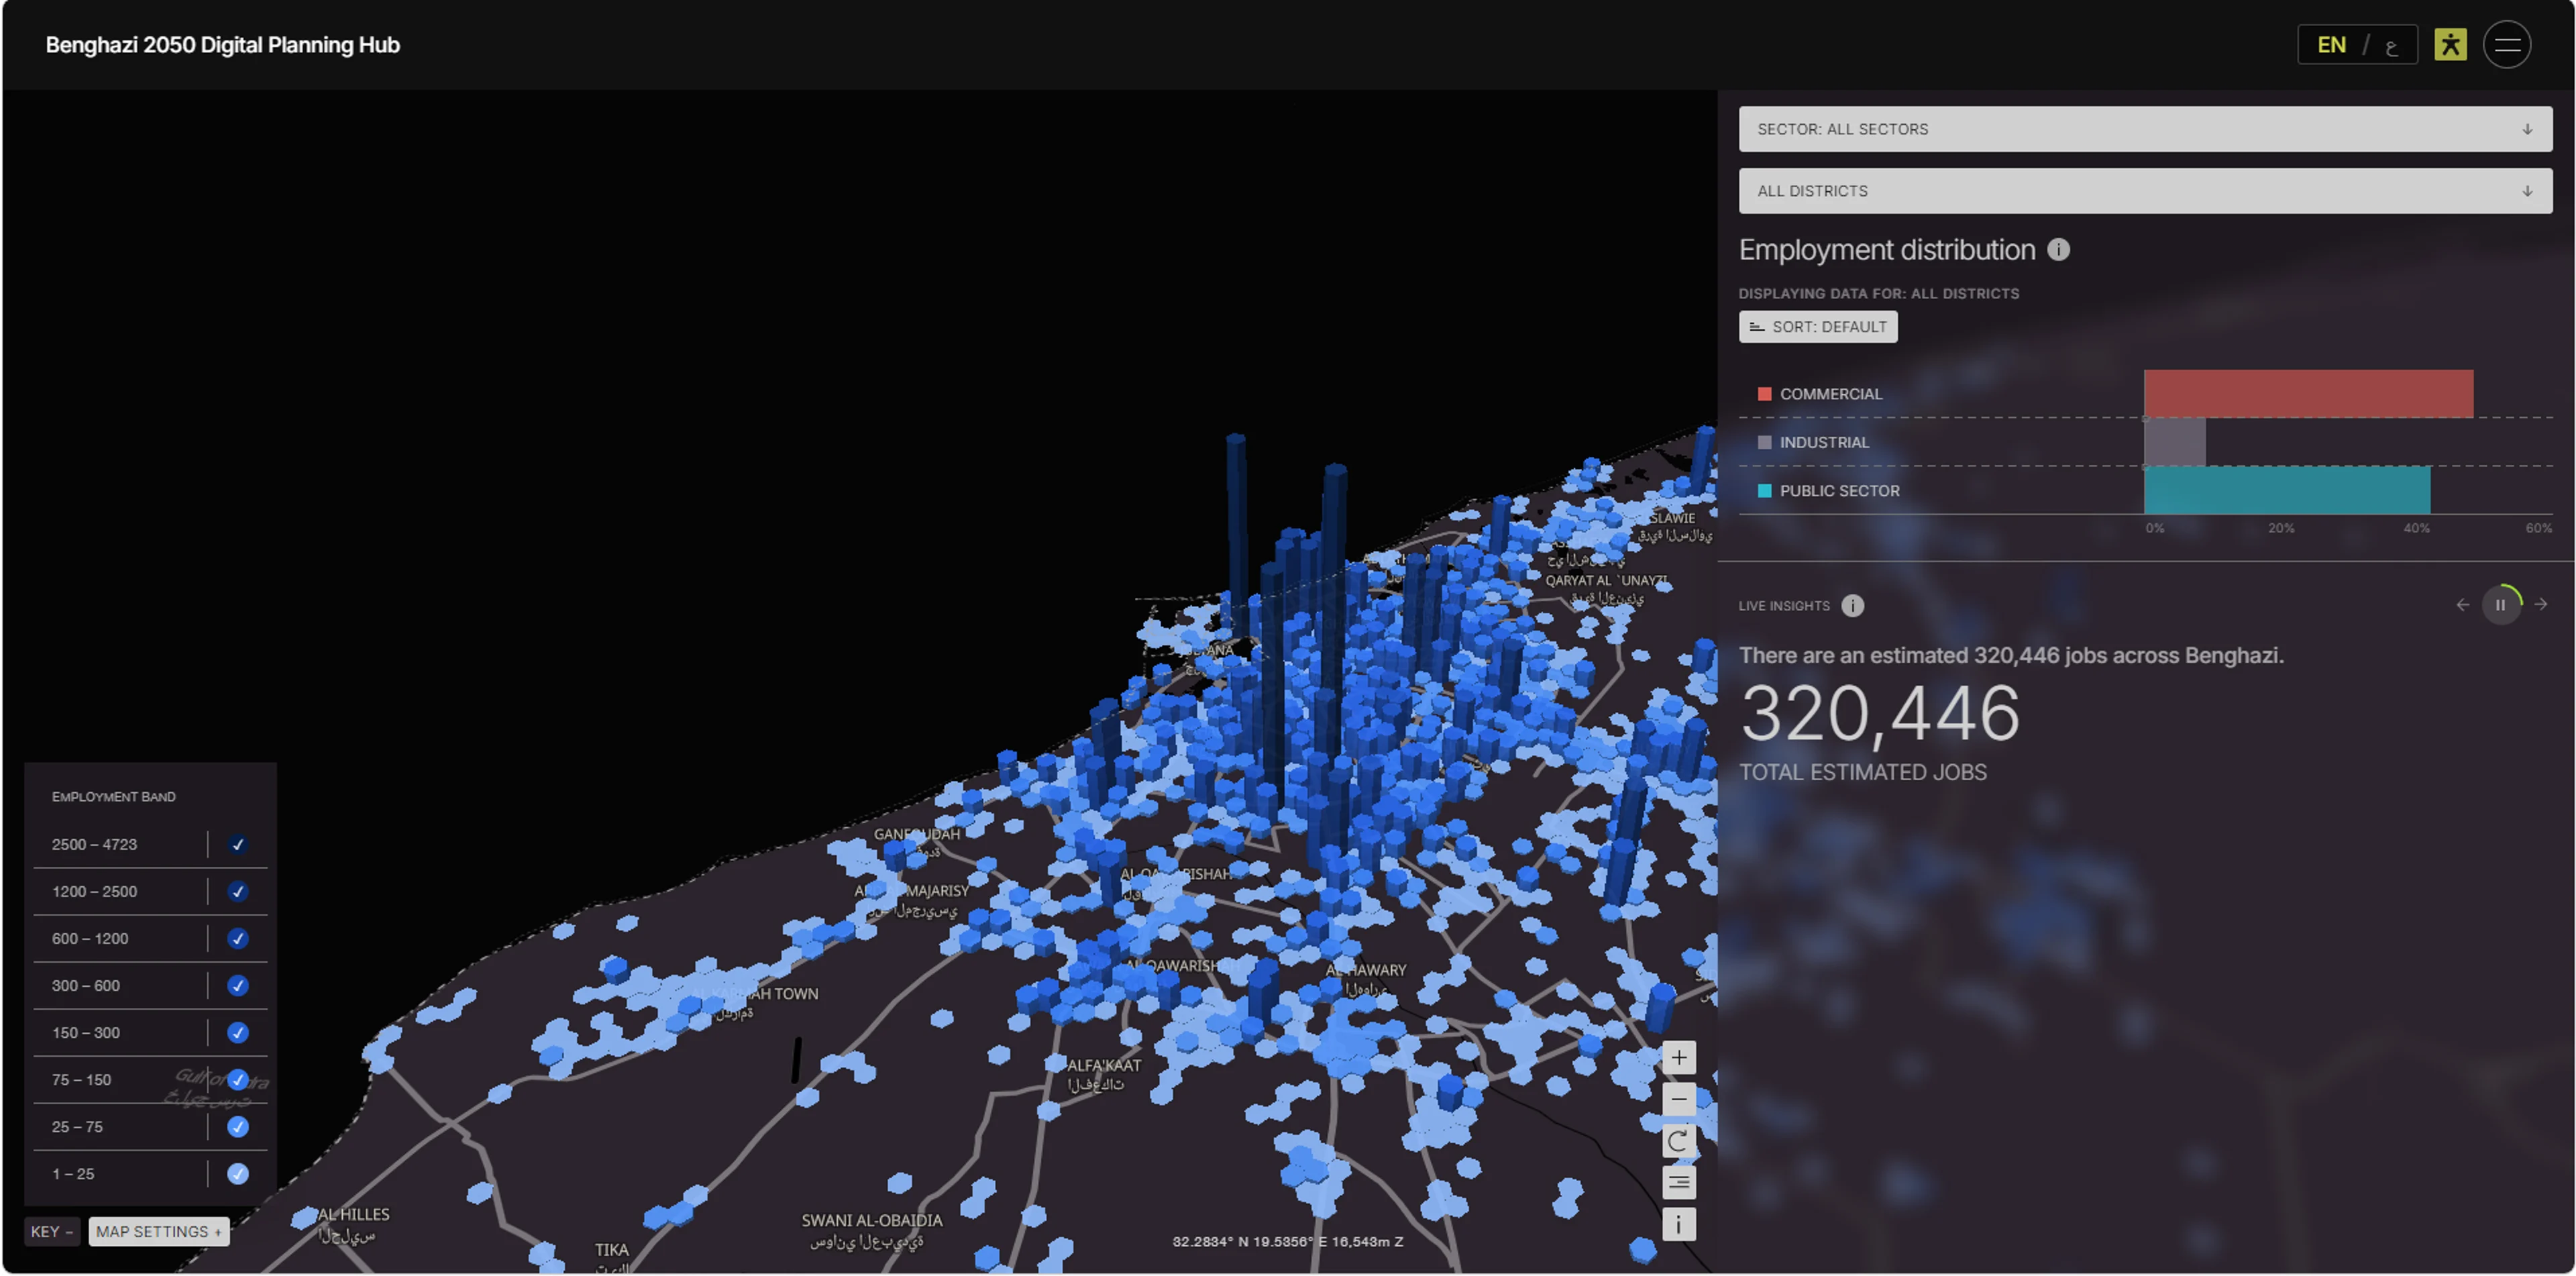Click the map zoom in plus icon
Image resolution: width=2576 pixels, height=1276 pixels.
click(1678, 1058)
